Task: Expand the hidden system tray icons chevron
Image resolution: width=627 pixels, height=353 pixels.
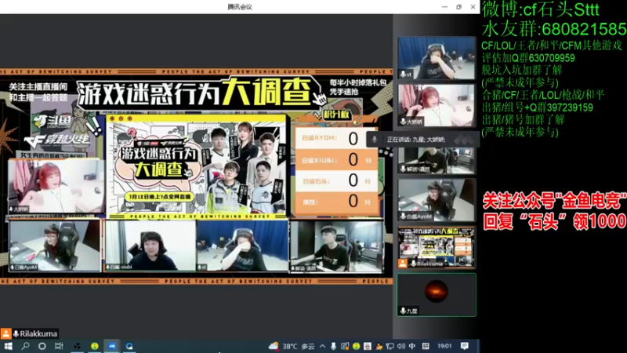Action: coord(322,346)
